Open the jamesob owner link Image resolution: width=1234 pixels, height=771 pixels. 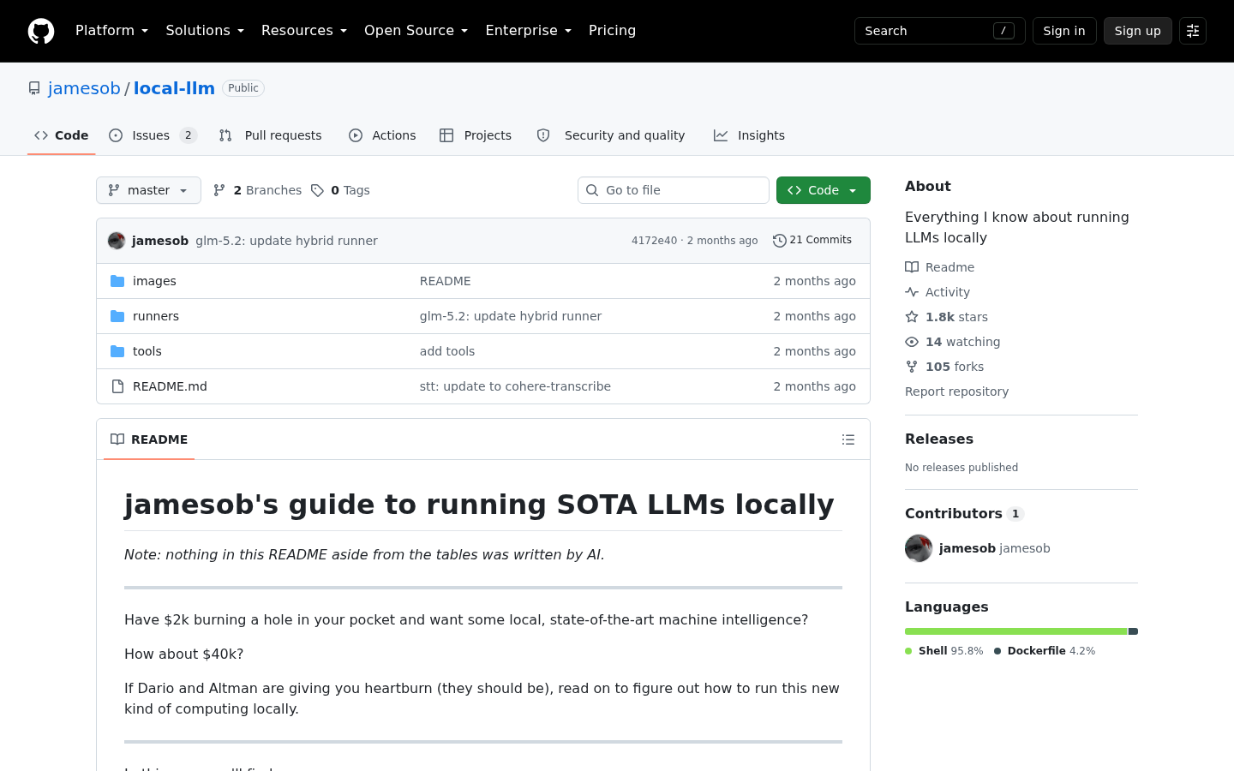84,88
